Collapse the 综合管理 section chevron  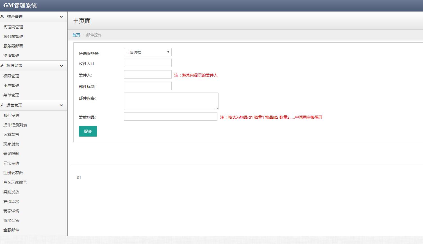[61, 17]
